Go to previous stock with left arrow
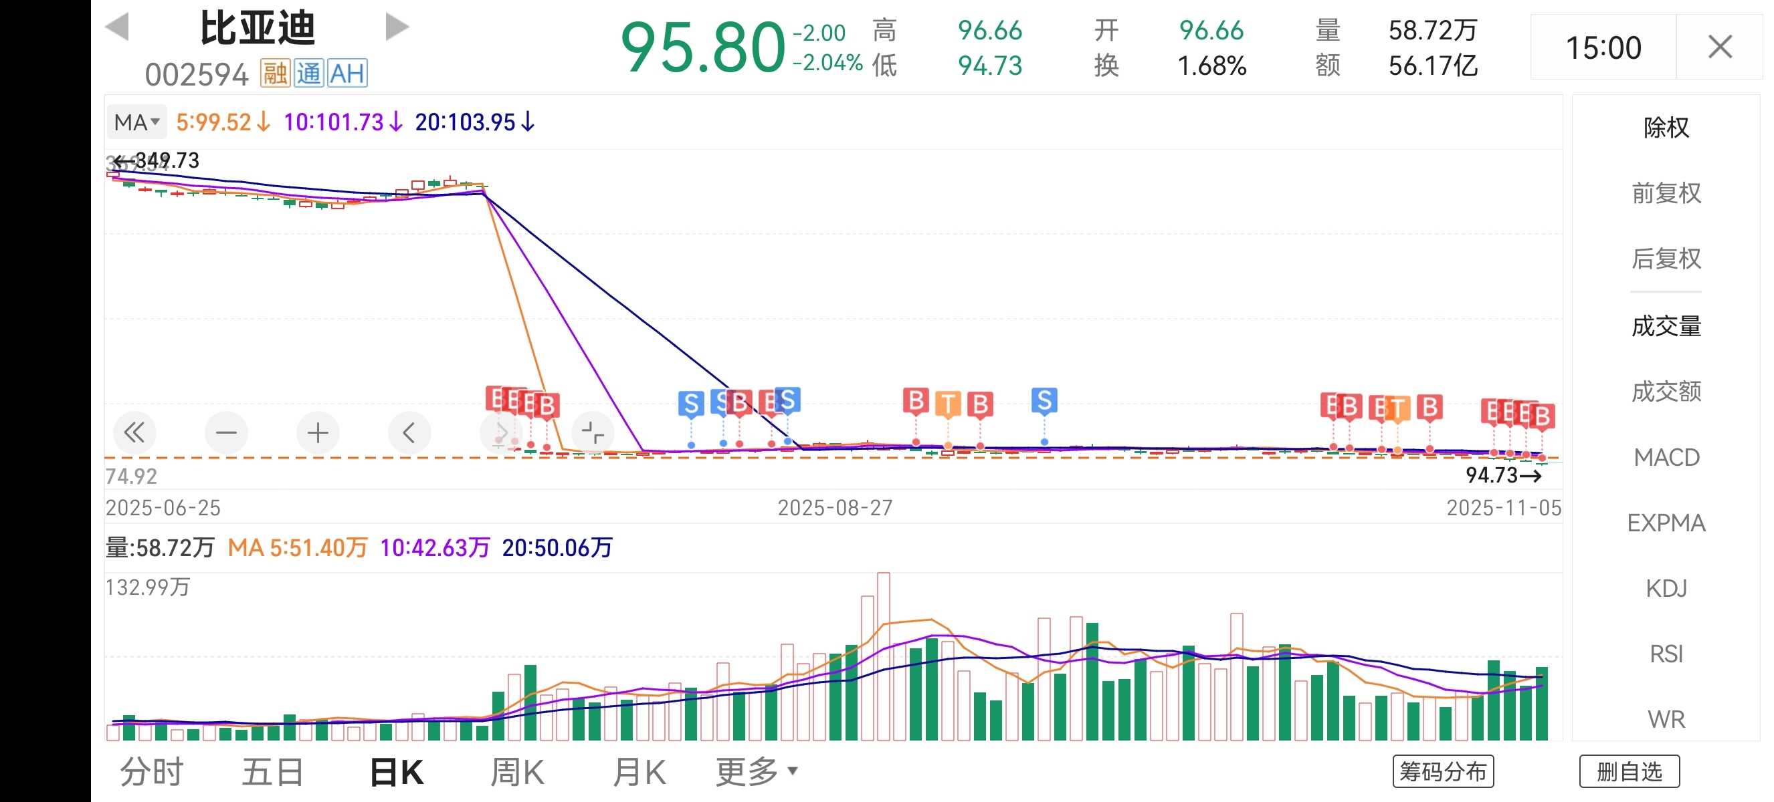Viewport: 1774px width, 802px height. 117,27
